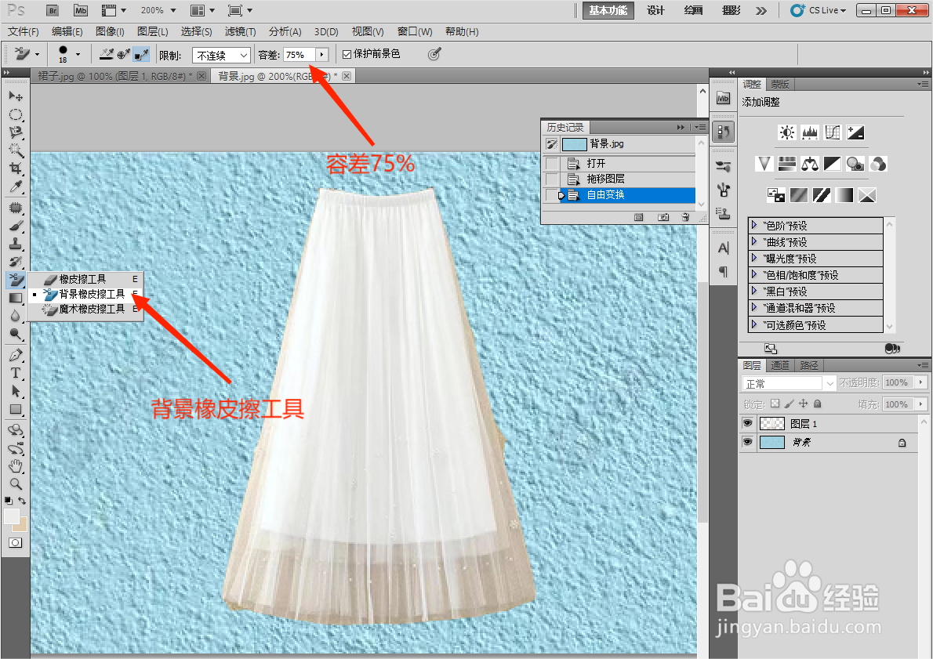Add a Photo Filter adjustment (camera icon)

tap(855, 164)
